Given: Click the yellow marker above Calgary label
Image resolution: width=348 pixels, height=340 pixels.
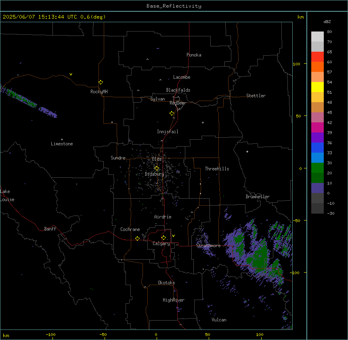Looking at the screenshot, I should (x=164, y=238).
